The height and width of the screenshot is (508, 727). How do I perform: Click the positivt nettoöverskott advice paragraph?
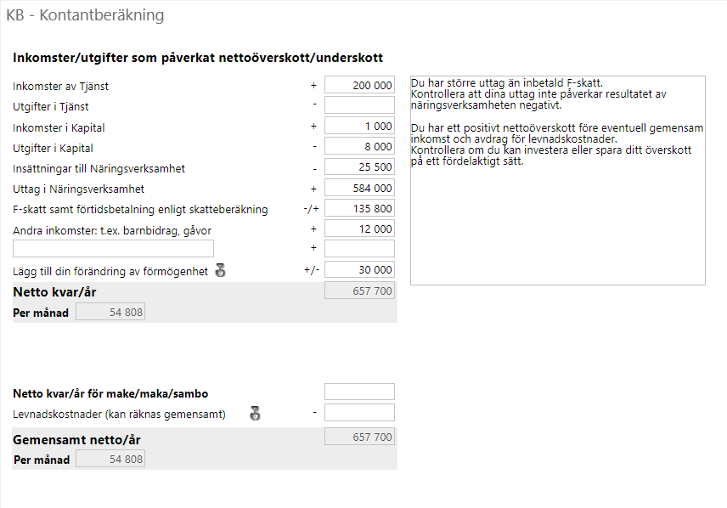(557, 144)
